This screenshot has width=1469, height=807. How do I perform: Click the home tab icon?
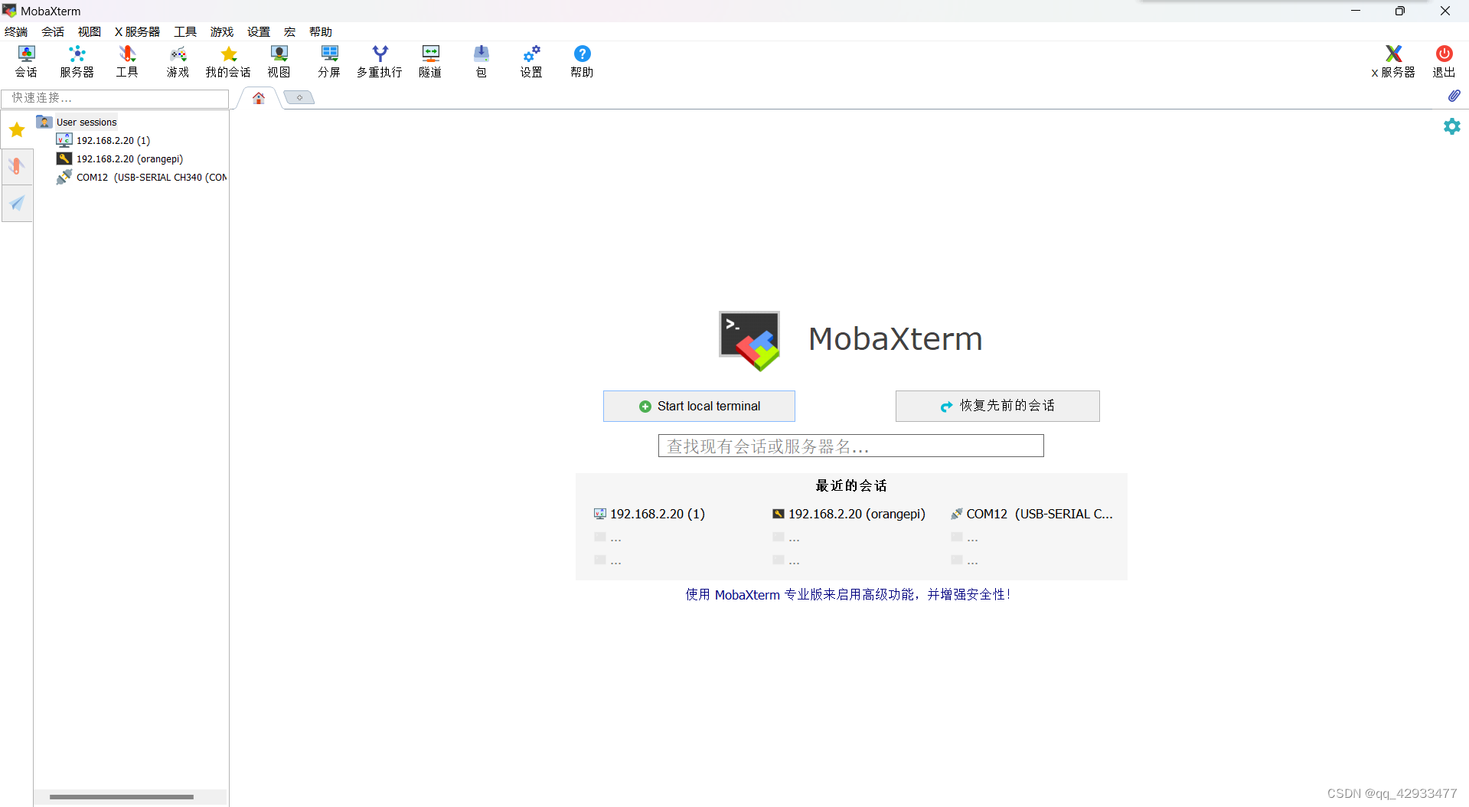tap(259, 98)
